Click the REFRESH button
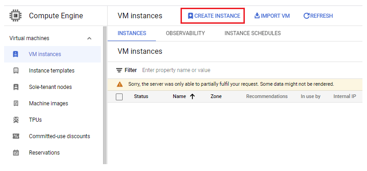367x171 pixels. pyautogui.click(x=318, y=16)
